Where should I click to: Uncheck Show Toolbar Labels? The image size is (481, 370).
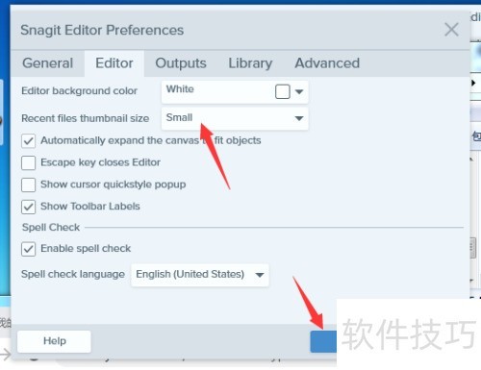click(x=28, y=207)
